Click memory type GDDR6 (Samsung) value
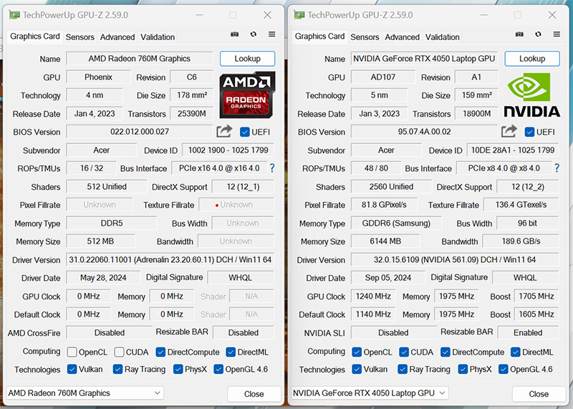573x409 pixels. (x=396, y=223)
